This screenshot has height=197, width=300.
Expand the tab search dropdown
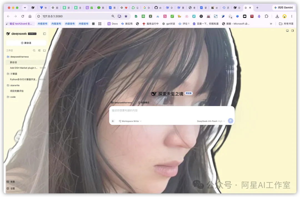pyautogui.click(x=25, y=8)
